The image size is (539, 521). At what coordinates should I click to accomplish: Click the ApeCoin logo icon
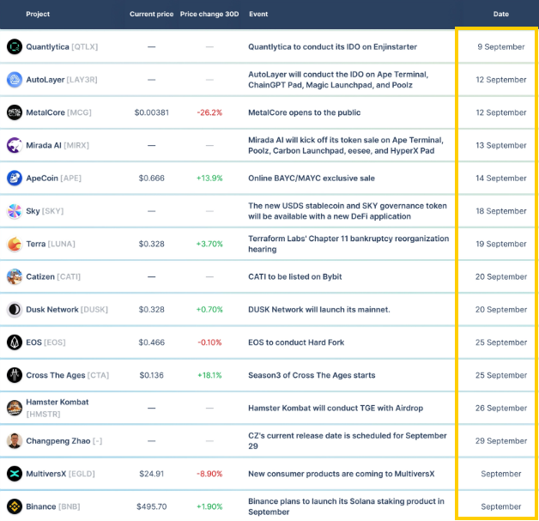[15, 178]
